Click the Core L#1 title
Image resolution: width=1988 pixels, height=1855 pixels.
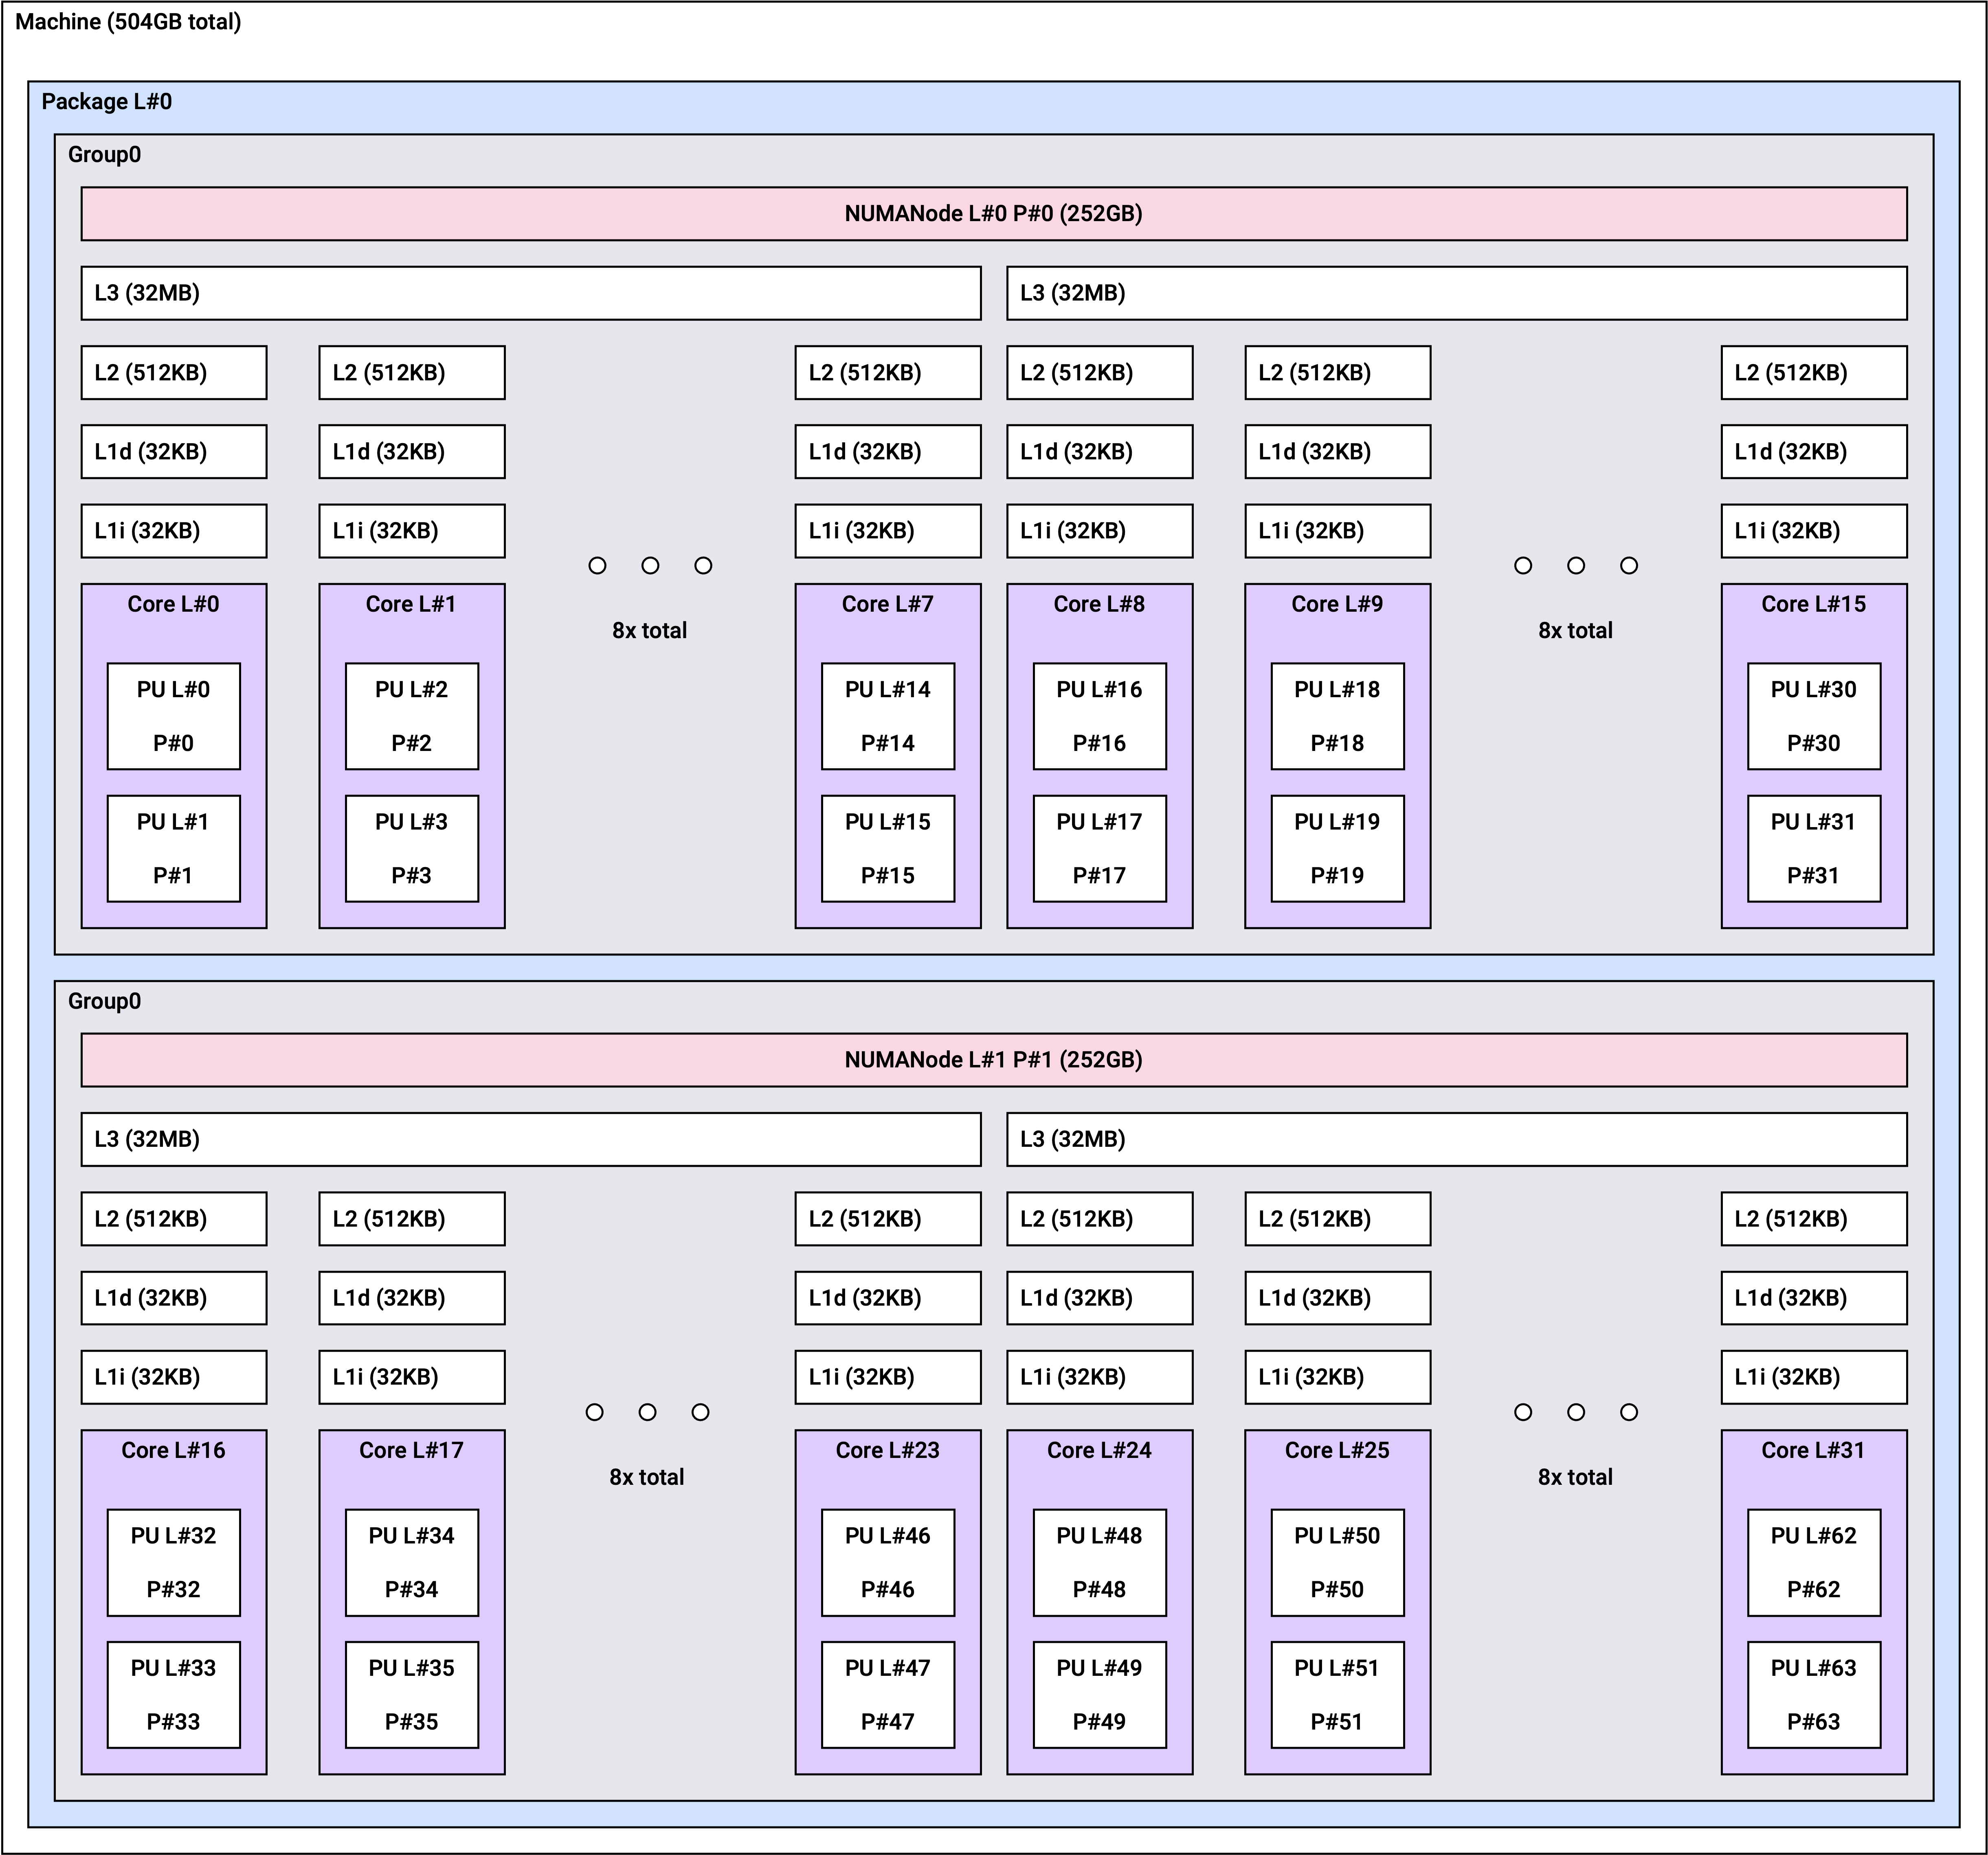pos(411,604)
